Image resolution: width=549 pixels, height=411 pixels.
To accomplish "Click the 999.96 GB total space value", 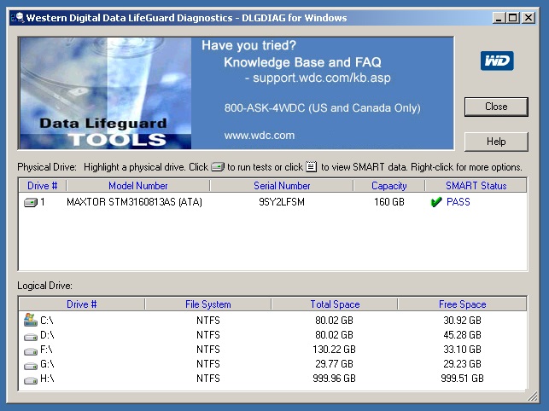I will tap(334, 379).
